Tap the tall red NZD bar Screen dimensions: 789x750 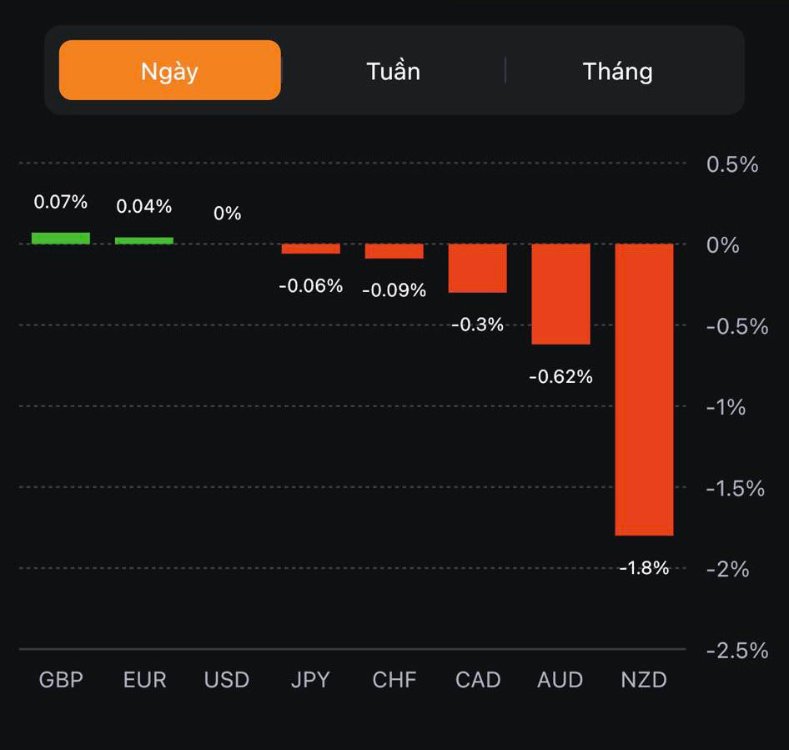(644, 389)
